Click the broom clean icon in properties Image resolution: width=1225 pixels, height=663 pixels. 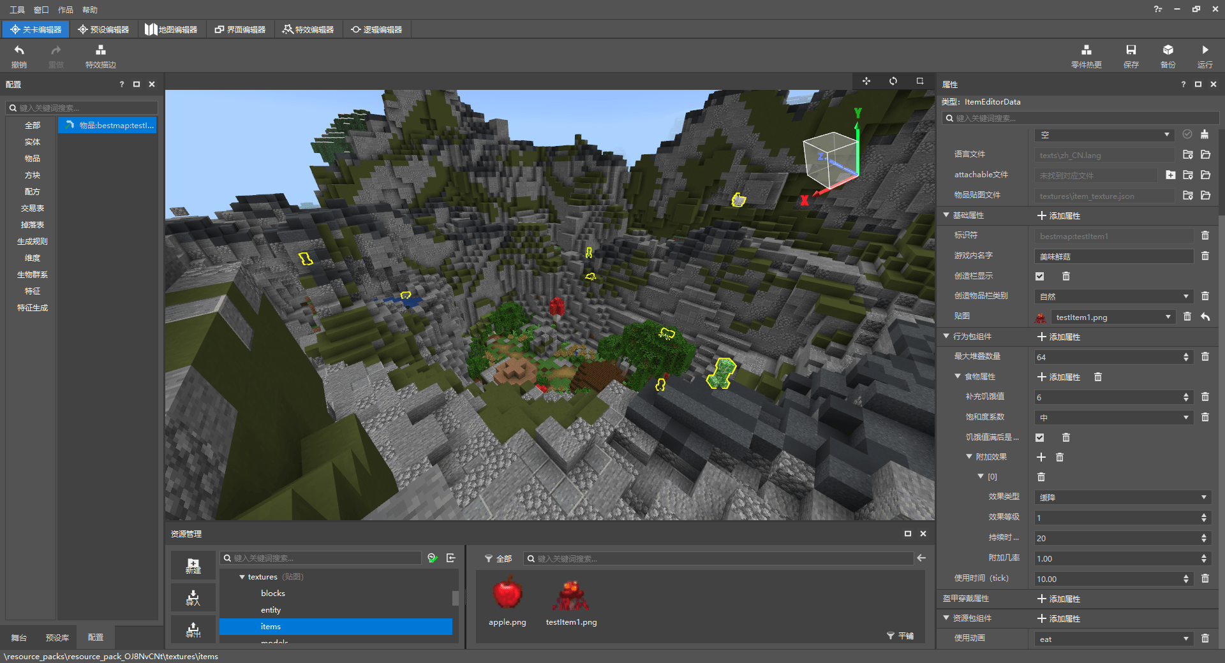(x=1205, y=135)
